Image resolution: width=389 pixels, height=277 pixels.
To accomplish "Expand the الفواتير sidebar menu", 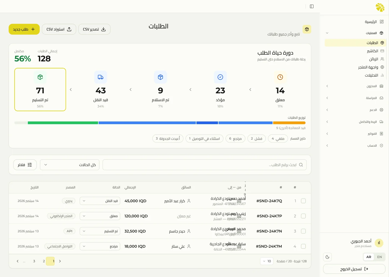I will coord(355,134).
